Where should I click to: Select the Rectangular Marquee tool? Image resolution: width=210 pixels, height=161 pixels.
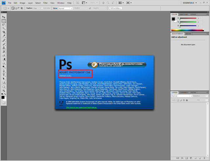(x=4, y=21)
